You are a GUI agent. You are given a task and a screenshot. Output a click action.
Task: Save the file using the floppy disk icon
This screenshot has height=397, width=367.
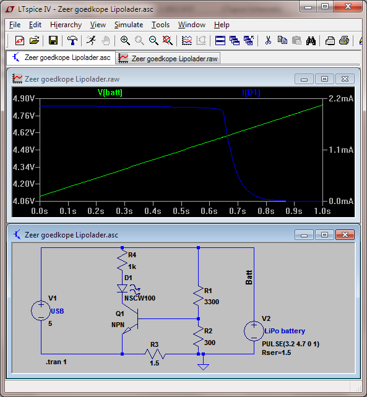point(53,41)
